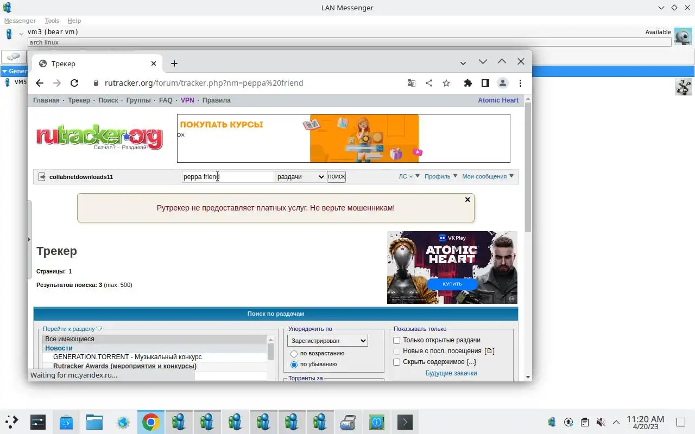Viewport: 695px width, 434px height.
Task: Close the Трекер tab
Action: pyautogui.click(x=154, y=63)
